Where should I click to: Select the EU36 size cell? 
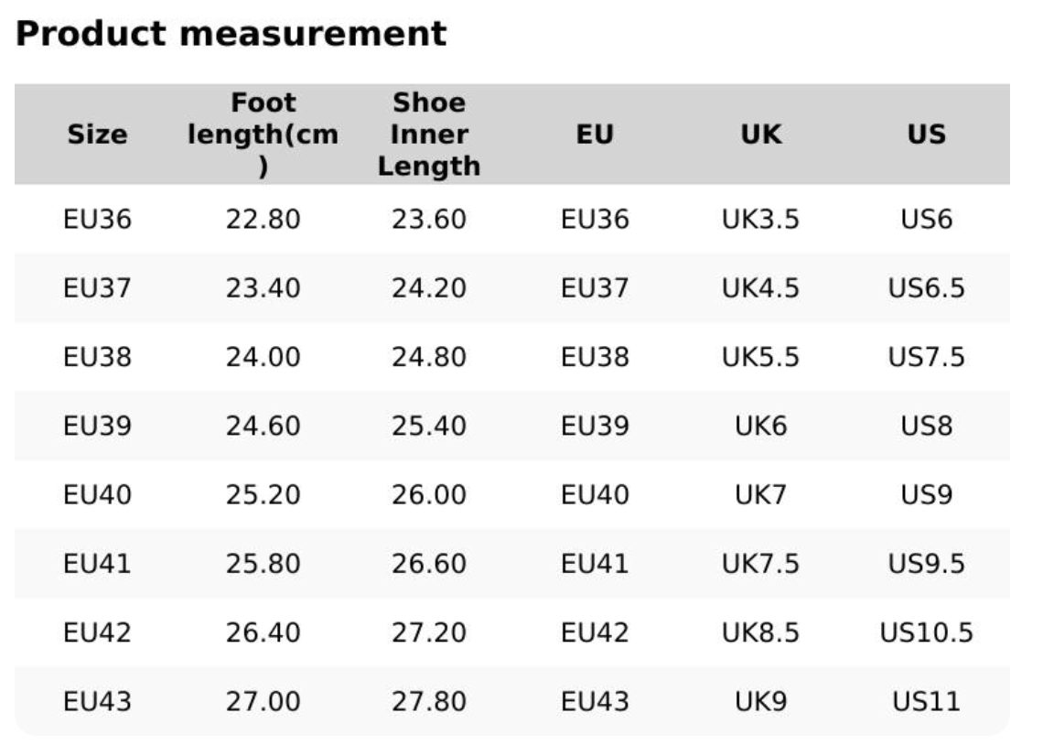pyautogui.click(x=97, y=220)
